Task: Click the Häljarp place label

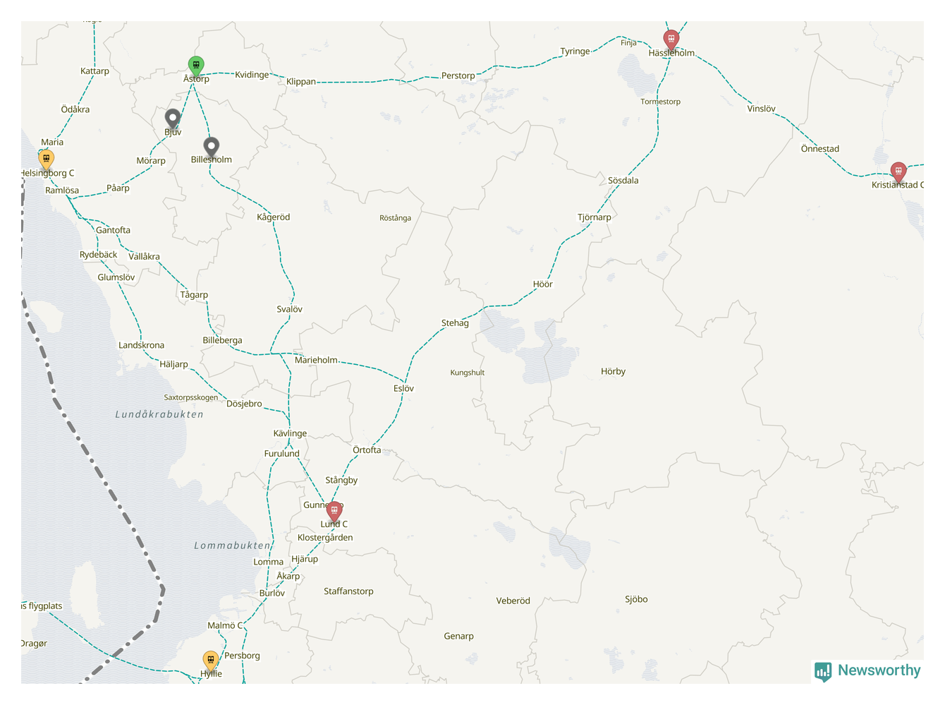Action: point(173,364)
